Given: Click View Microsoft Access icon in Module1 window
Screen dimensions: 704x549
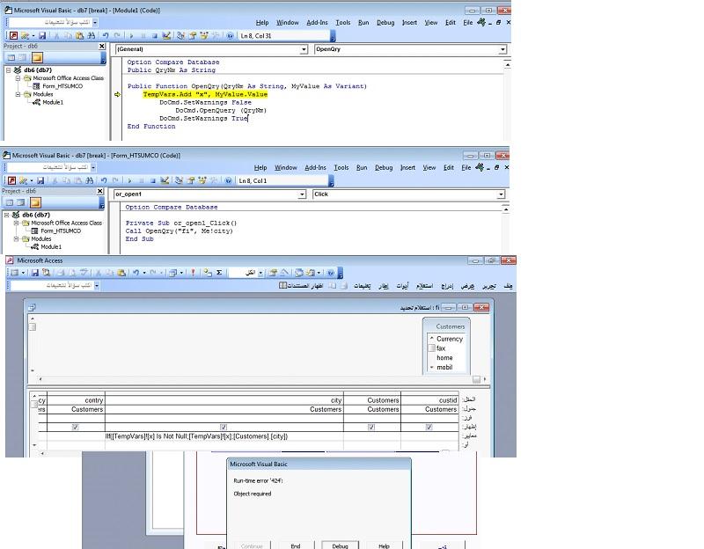Looking at the screenshot, I should 14,35.
